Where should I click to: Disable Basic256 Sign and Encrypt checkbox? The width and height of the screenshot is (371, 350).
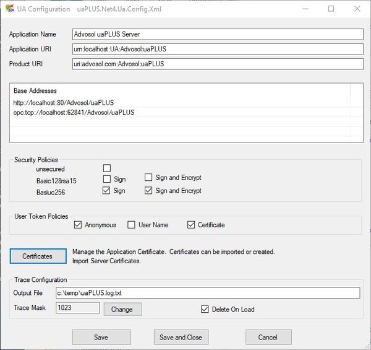[x=148, y=190]
